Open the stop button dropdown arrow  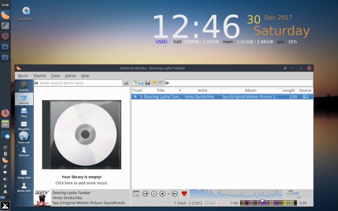[169, 194]
